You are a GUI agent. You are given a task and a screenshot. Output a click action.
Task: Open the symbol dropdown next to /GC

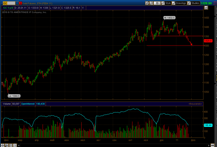click(17, 3)
